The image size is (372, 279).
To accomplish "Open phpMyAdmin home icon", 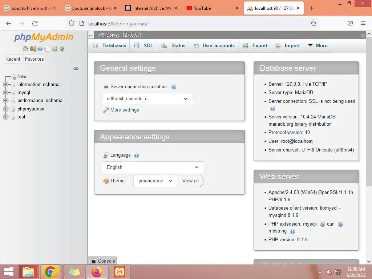I will tap(25, 49).
